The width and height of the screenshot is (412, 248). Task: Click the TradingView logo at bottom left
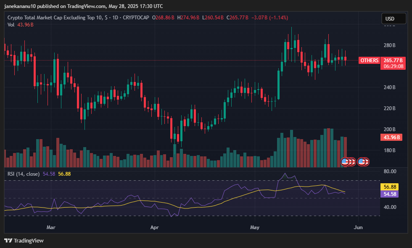coord(24,240)
